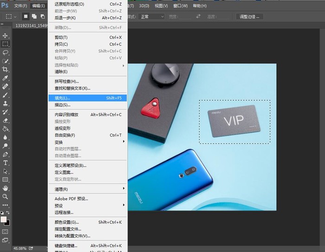Select the History Brush tool

click(5, 112)
